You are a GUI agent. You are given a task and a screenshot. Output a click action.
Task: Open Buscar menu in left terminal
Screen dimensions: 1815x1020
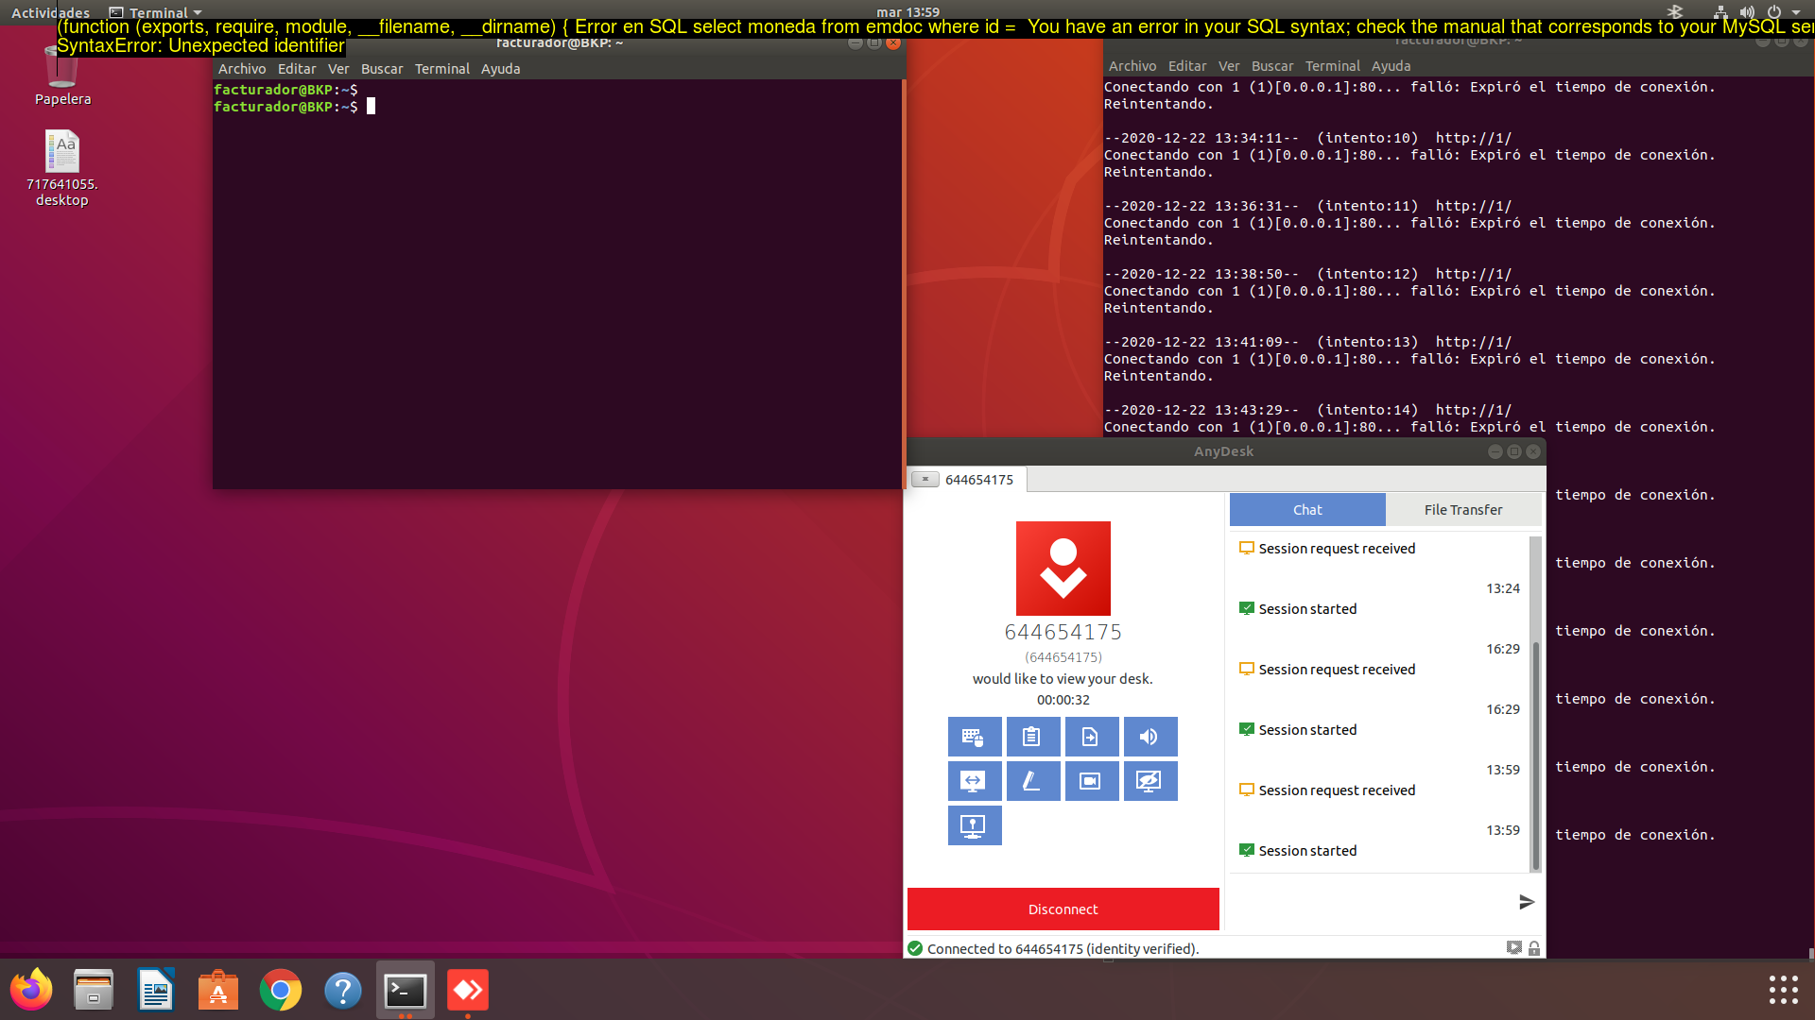click(x=382, y=69)
